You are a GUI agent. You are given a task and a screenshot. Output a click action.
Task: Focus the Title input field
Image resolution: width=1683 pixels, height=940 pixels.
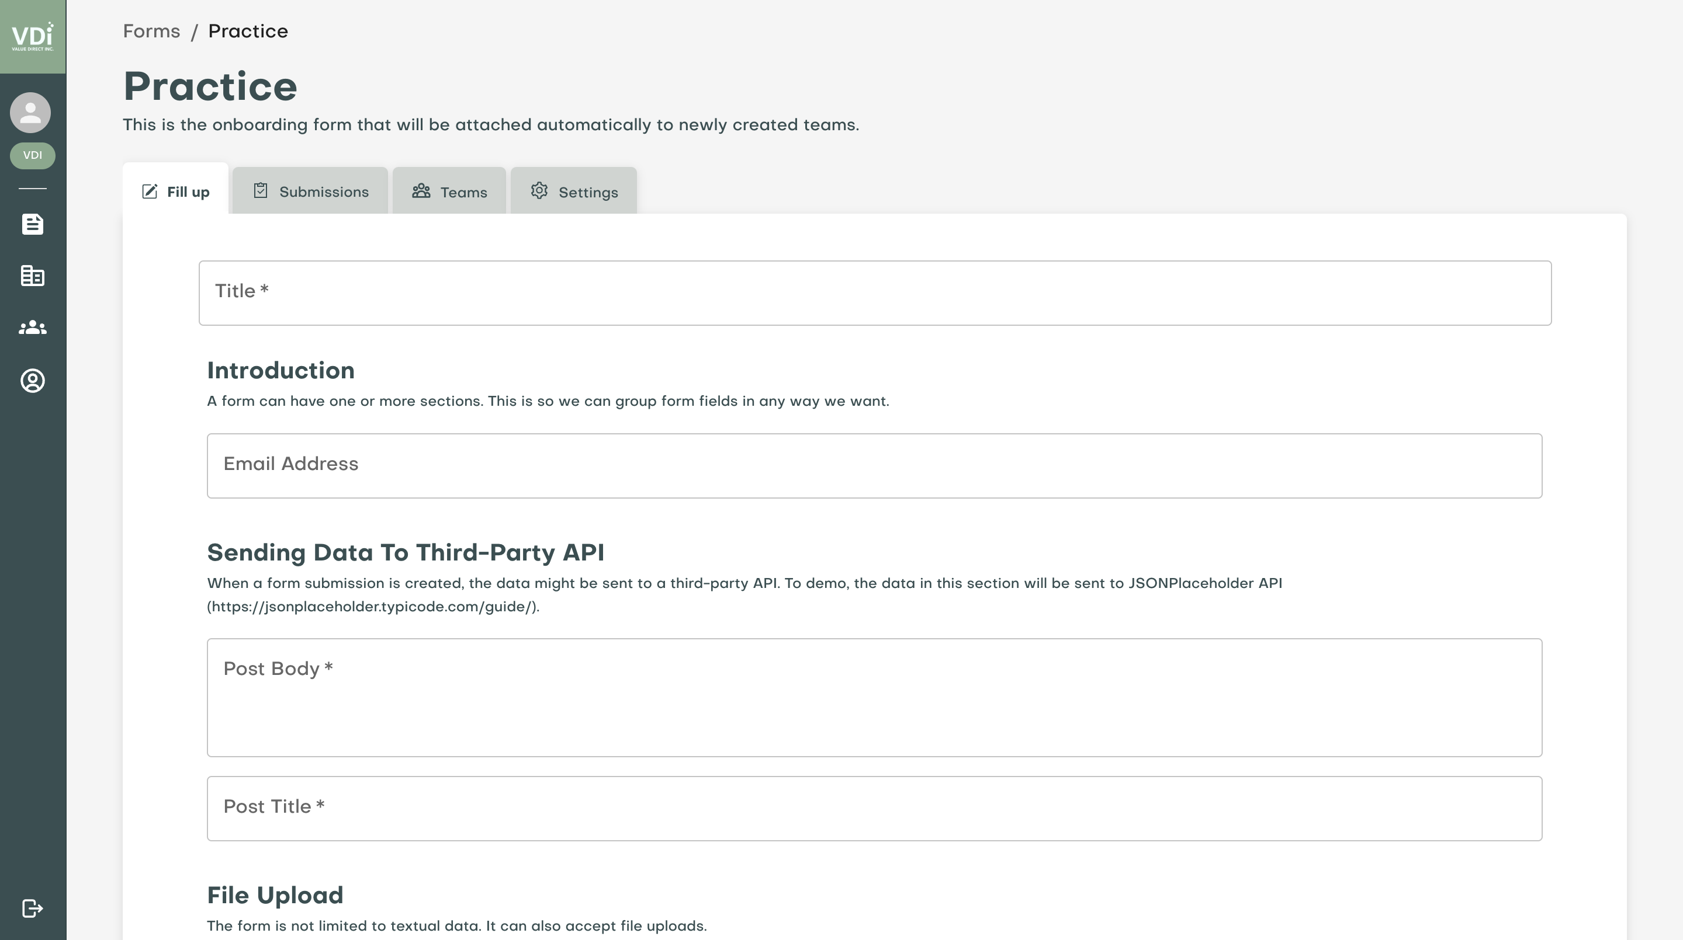tap(874, 293)
